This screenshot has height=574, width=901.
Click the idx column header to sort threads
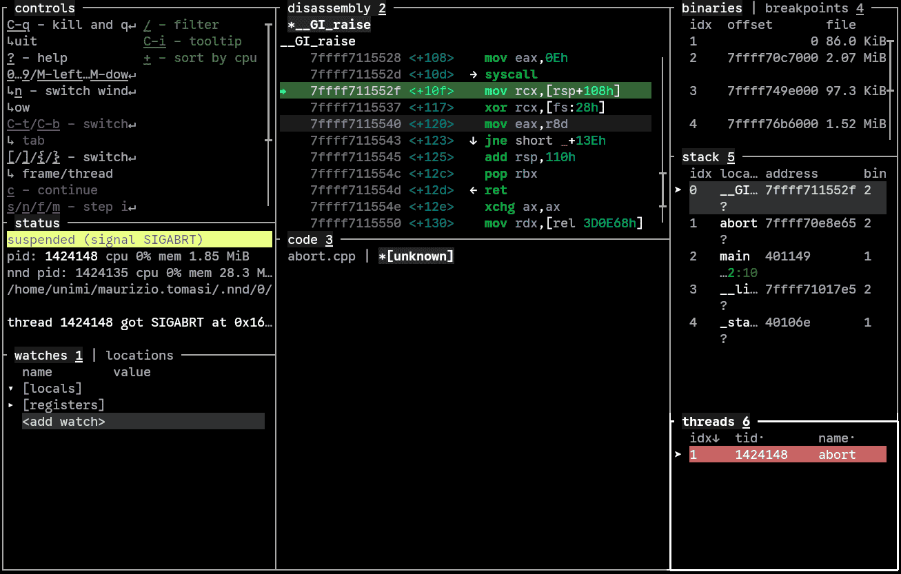point(704,438)
